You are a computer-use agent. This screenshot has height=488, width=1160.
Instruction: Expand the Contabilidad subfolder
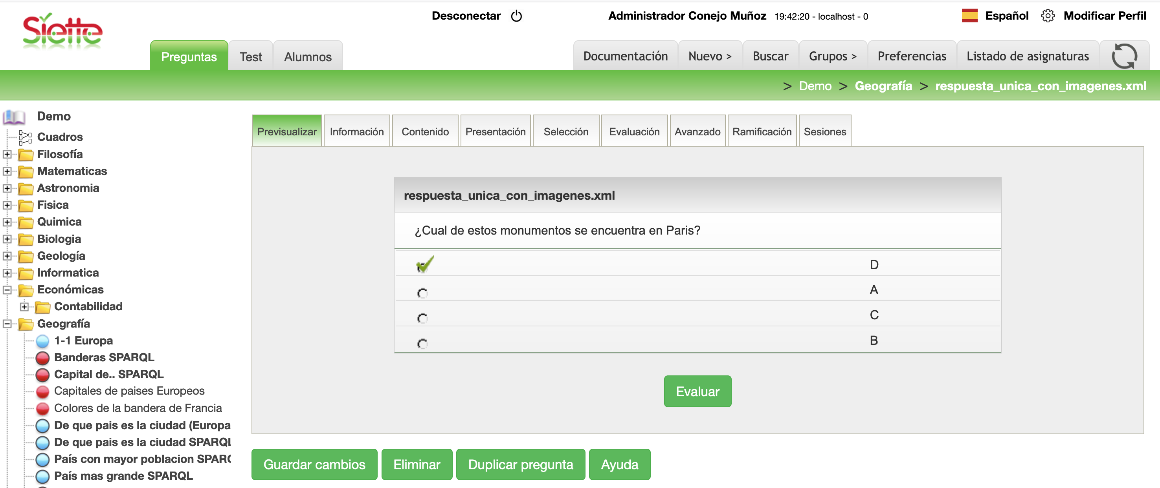pos(24,306)
